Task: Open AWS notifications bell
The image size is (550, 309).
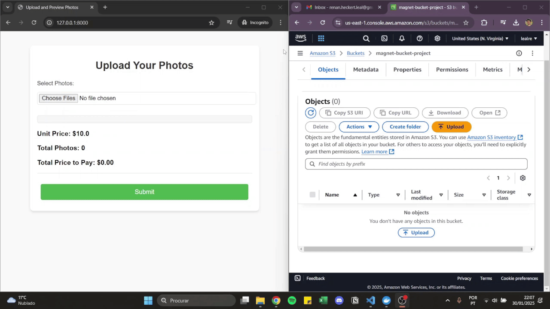Action: (x=402, y=38)
